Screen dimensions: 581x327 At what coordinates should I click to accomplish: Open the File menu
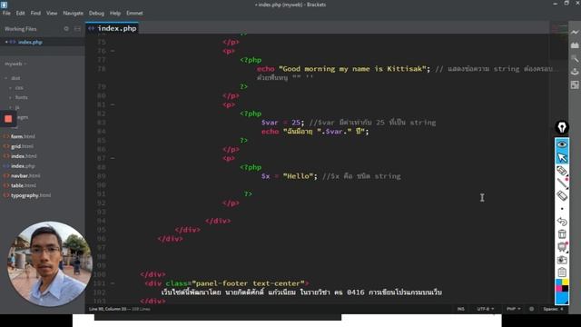6,13
